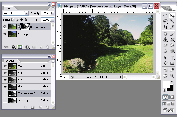
Task: Toggle visibility of the Blue channel
Action: pos(5,87)
